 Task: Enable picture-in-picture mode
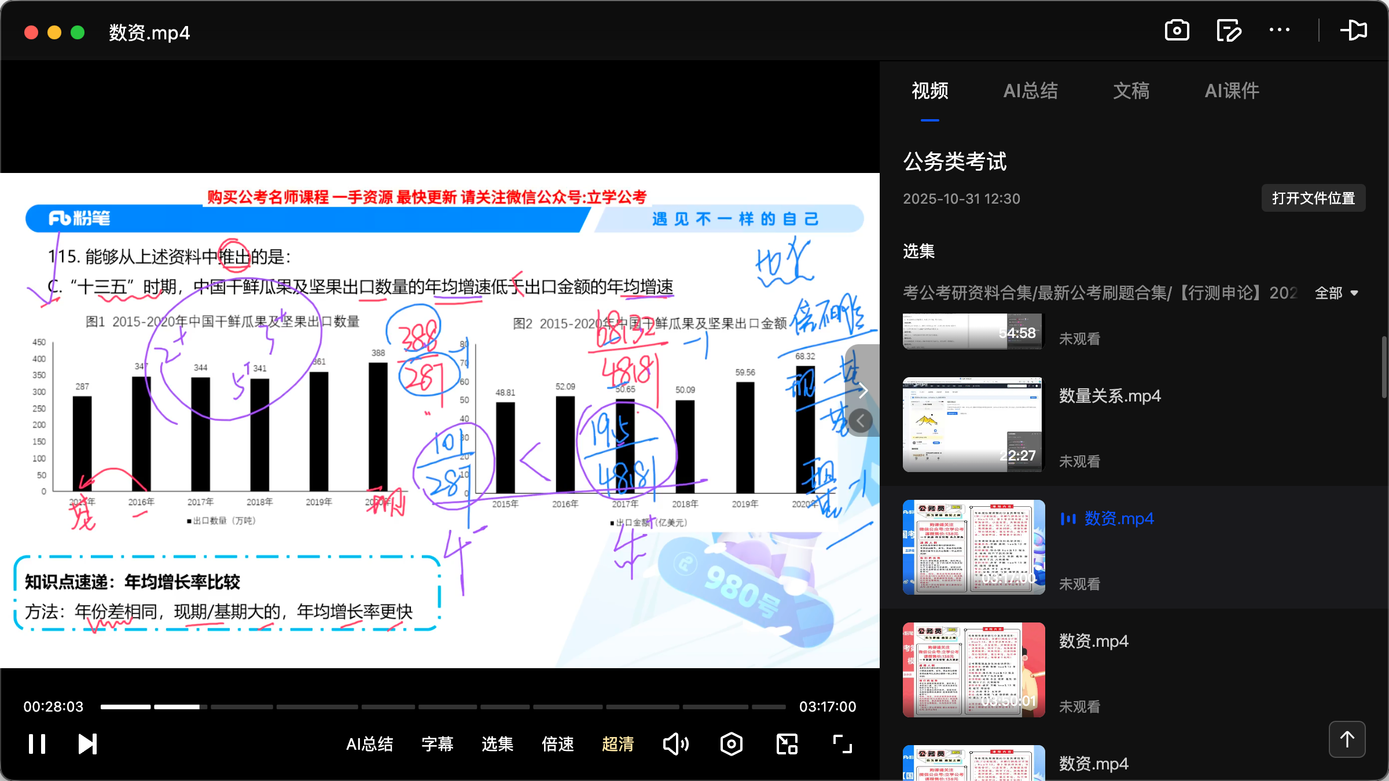787,743
